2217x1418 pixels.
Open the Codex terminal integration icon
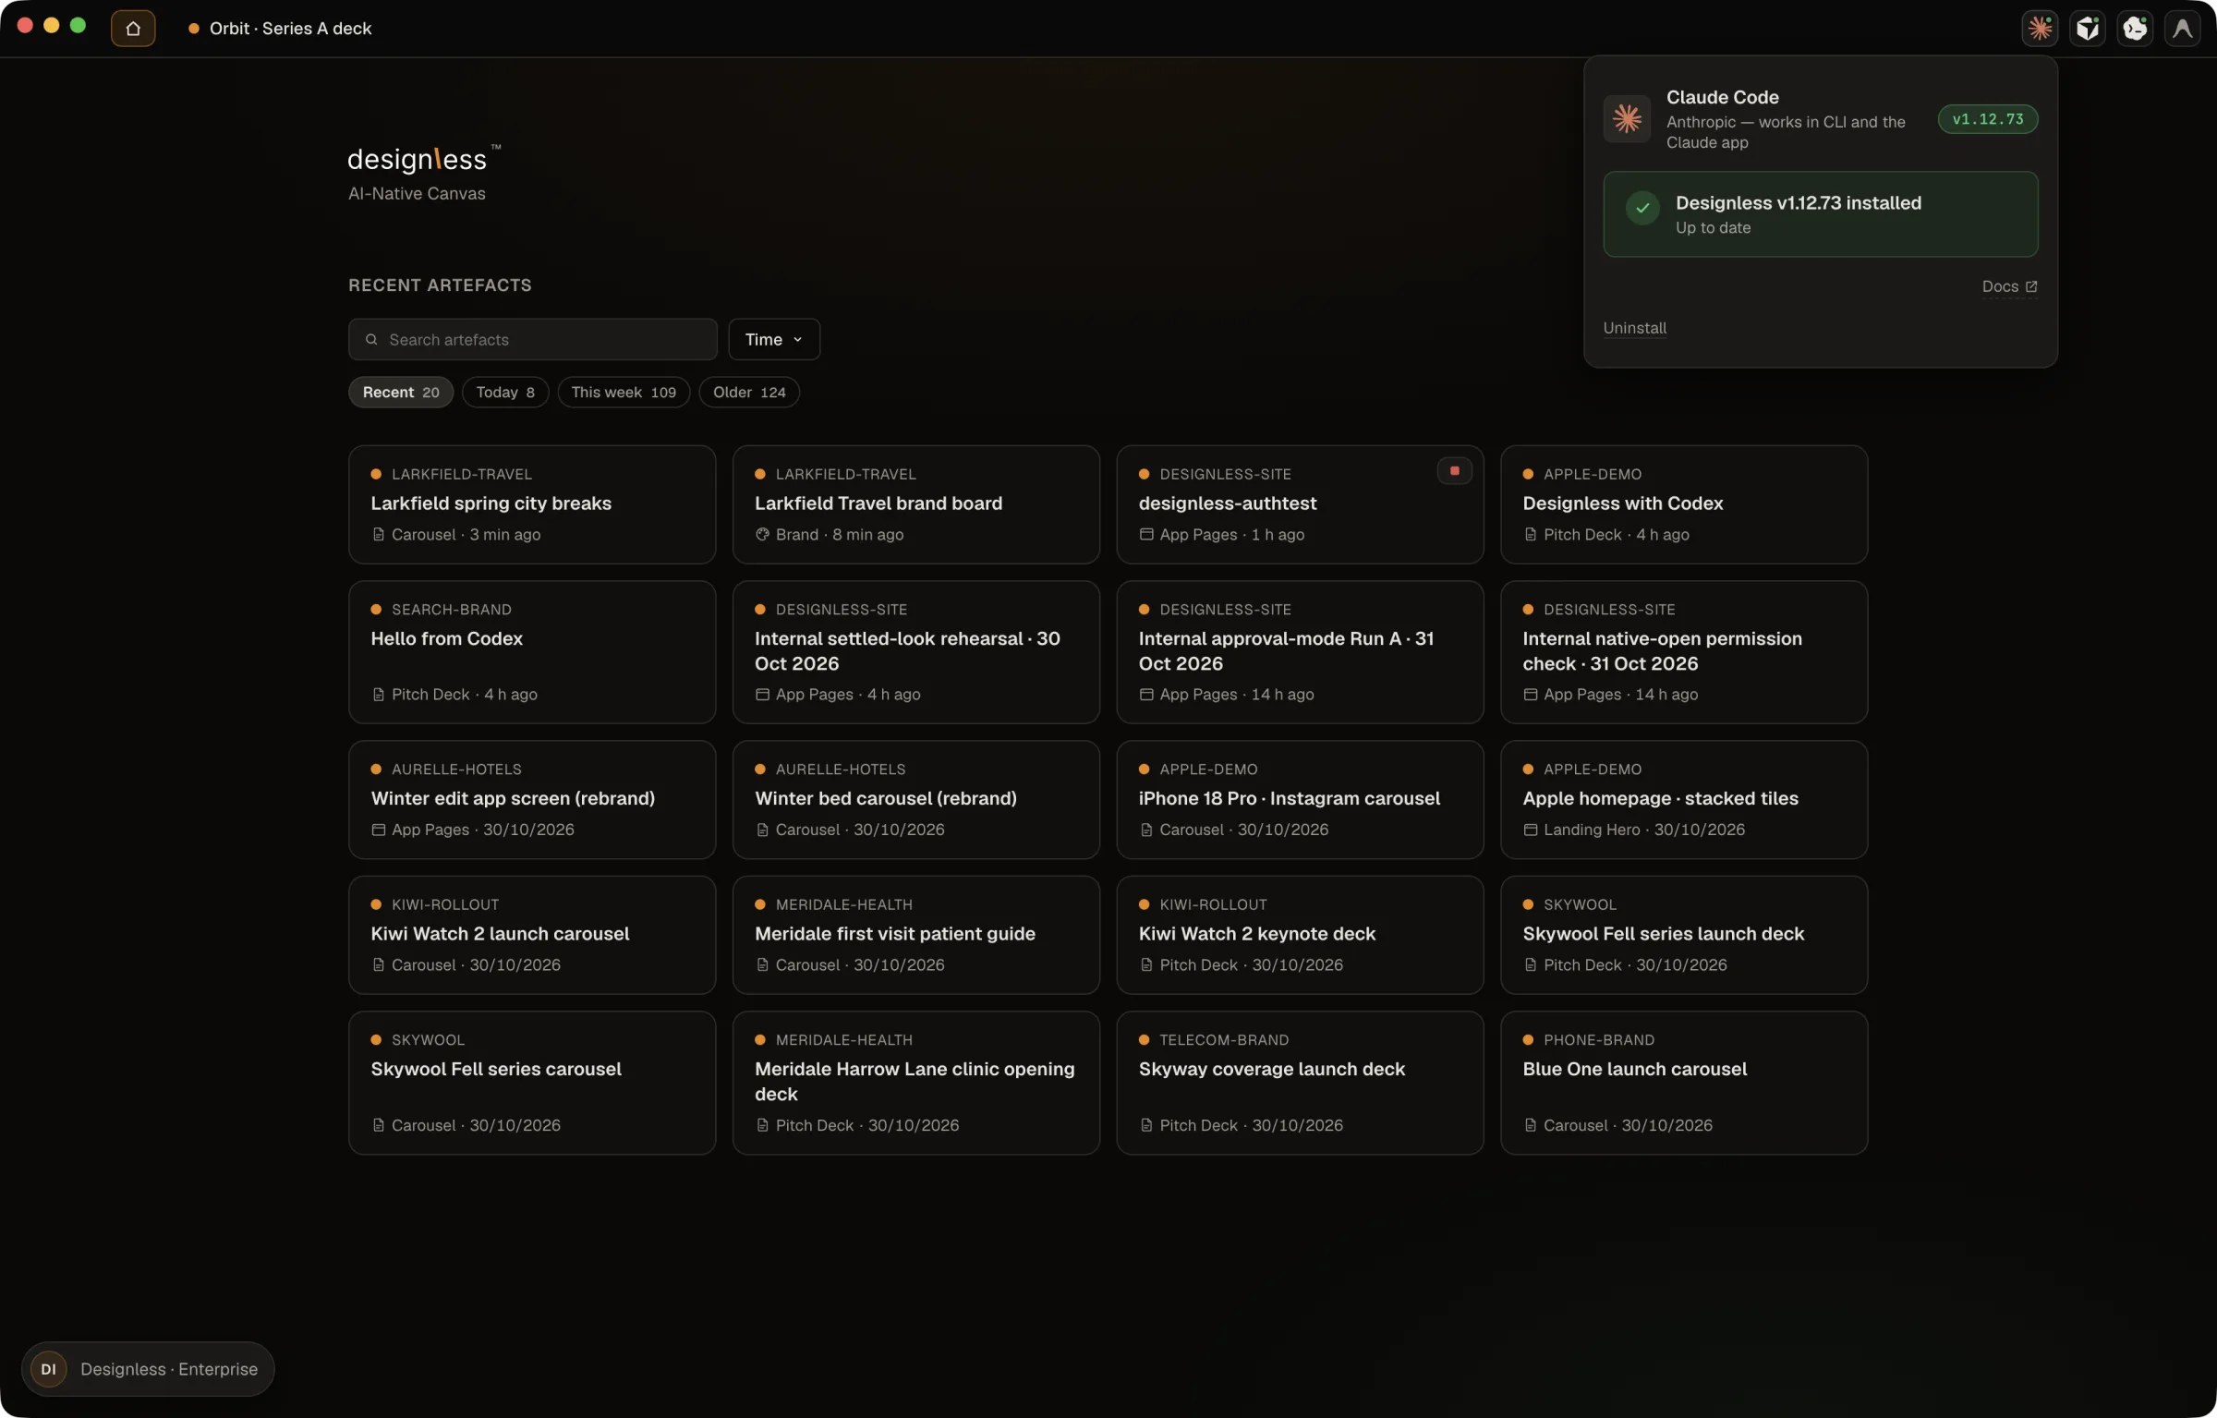tap(2135, 29)
